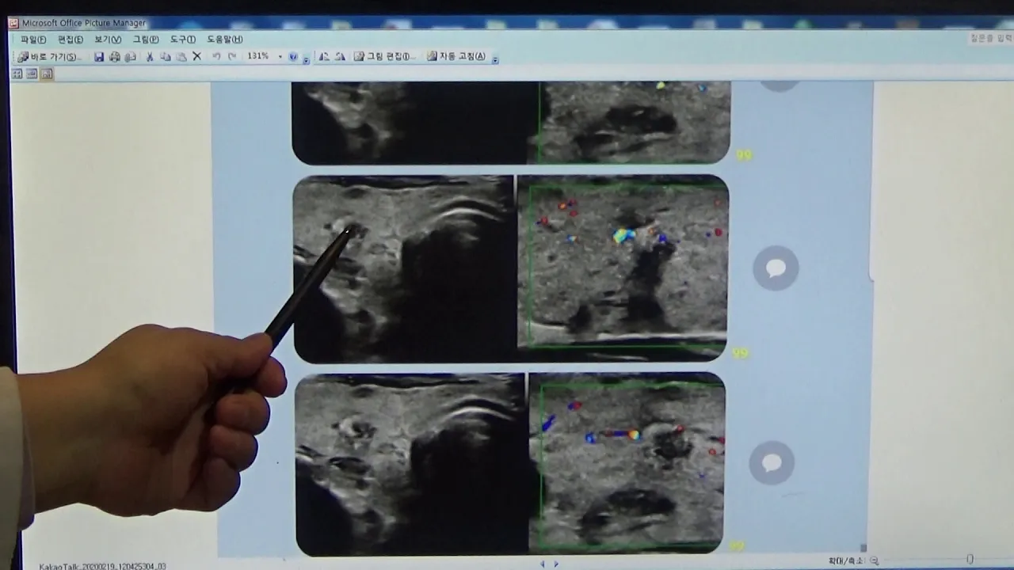Click the zoom slider handle
This screenshot has width=1014, height=570.
[970, 560]
